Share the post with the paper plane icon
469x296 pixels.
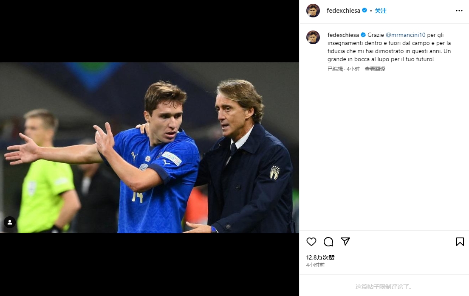click(x=345, y=241)
